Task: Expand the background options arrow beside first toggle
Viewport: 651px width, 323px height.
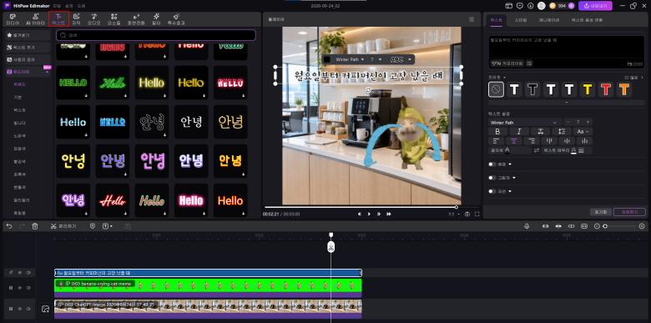Action: pyautogui.click(x=510, y=164)
